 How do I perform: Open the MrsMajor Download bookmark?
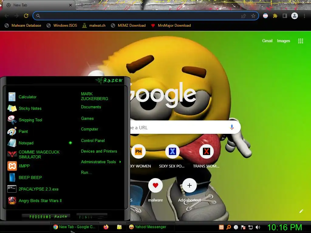[171, 25]
